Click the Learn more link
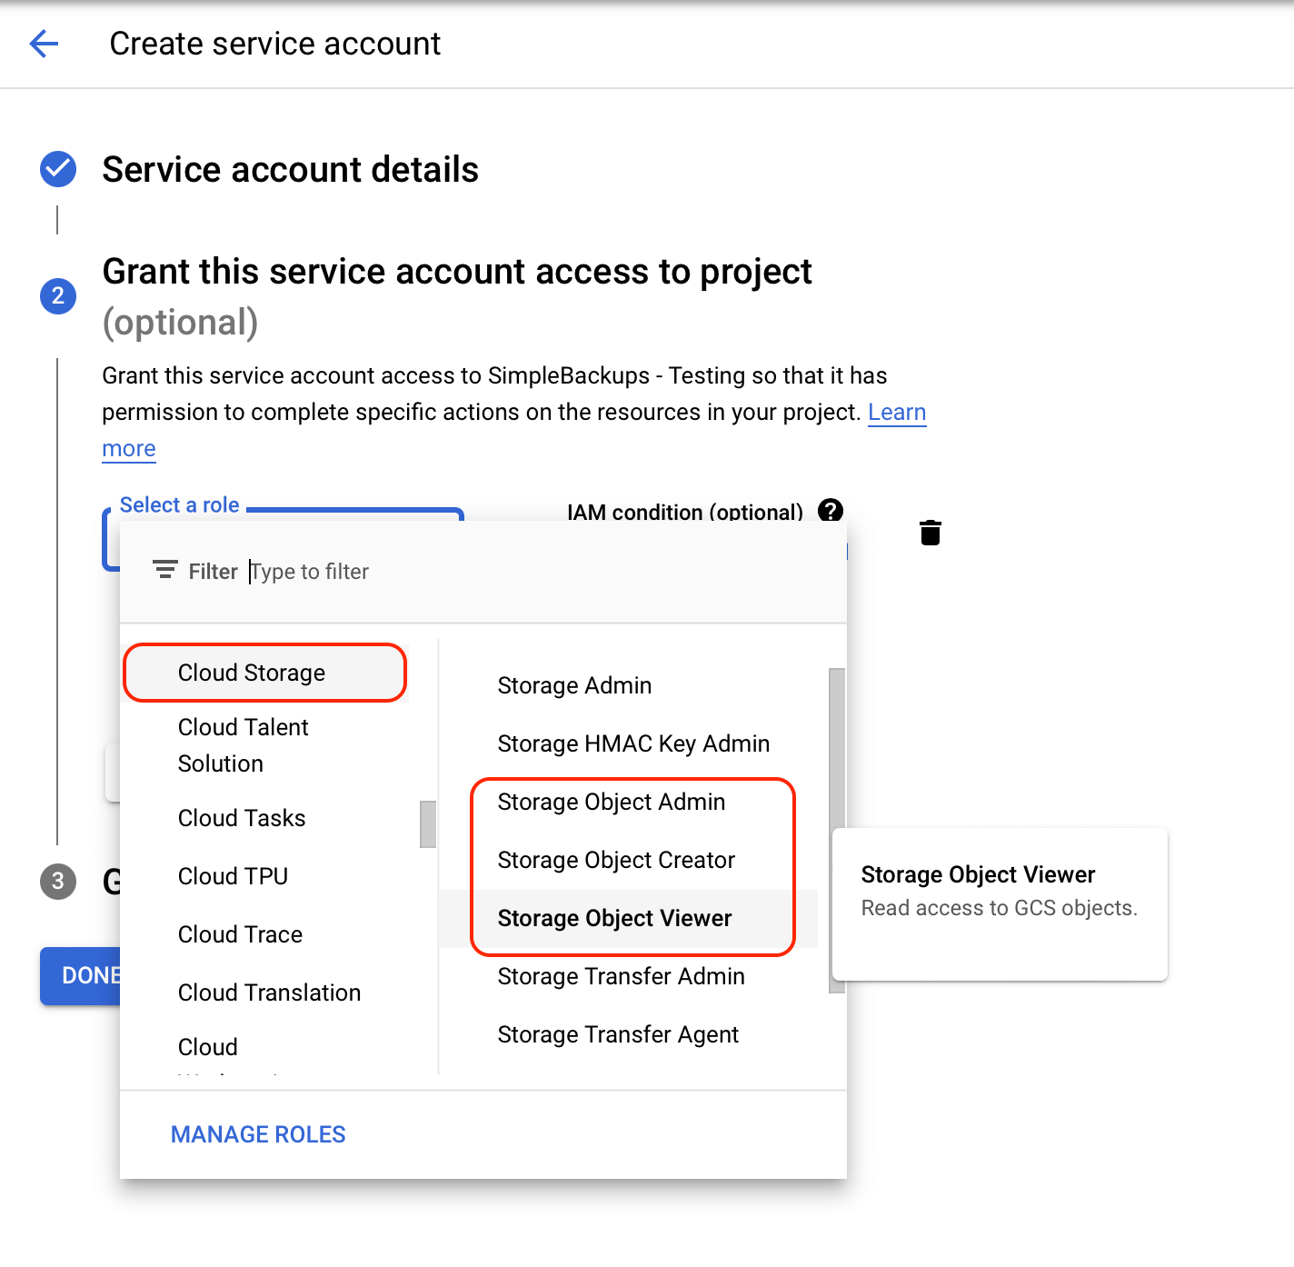 pos(897,412)
